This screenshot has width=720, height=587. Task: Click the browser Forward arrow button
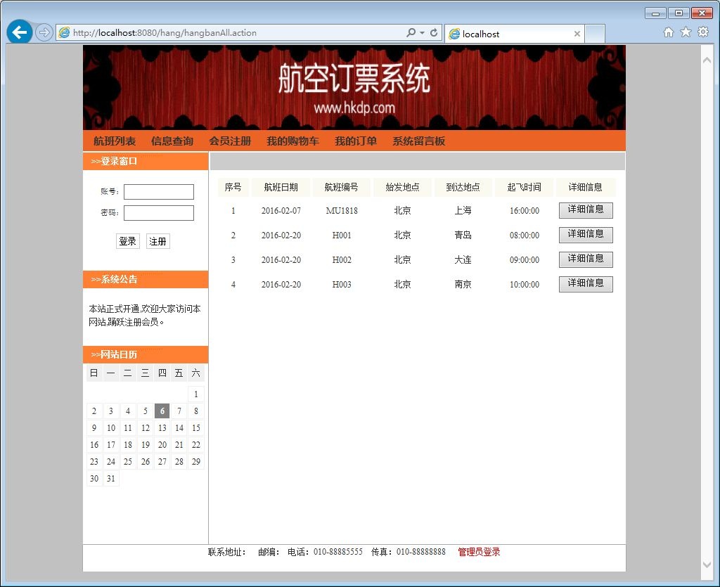point(44,32)
